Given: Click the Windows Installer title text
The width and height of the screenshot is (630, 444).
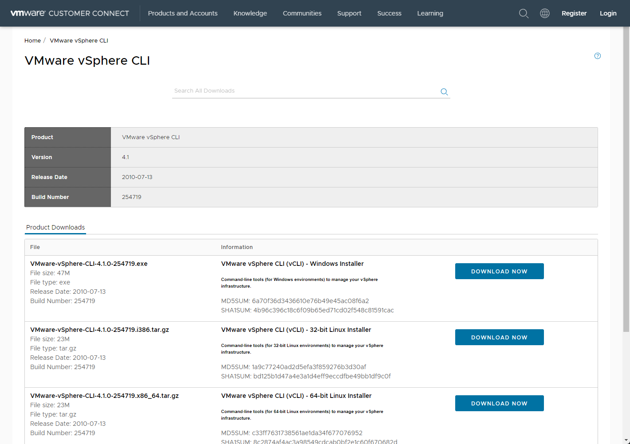Looking at the screenshot, I should [292, 264].
